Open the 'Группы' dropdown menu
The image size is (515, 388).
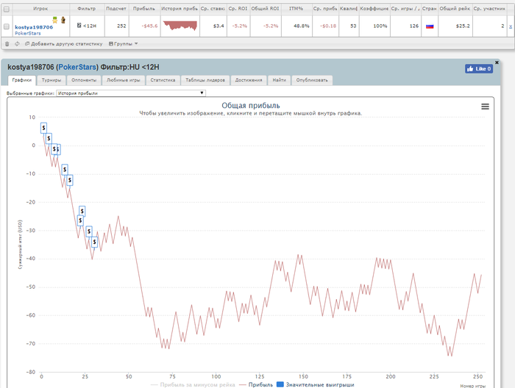coord(123,43)
